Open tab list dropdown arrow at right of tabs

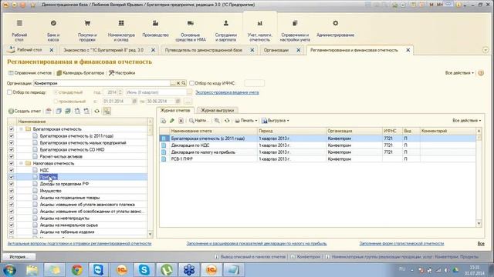[486, 50]
